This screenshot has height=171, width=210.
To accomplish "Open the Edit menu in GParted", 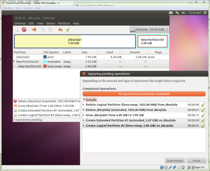I will pos(31,23).
